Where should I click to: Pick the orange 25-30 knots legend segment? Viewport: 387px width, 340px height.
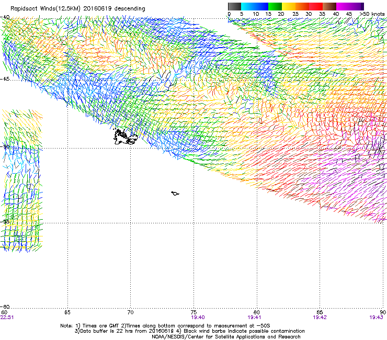click(x=302, y=6)
